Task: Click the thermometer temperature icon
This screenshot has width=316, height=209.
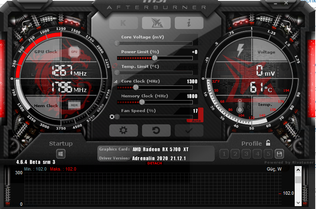Action: pos(239,106)
